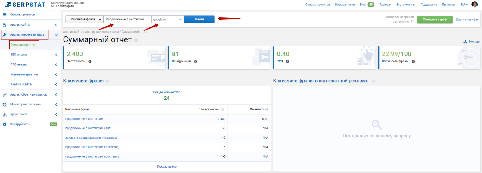The image size is (482, 173).
Task: Open the RU language dropdown
Action: [465, 5]
